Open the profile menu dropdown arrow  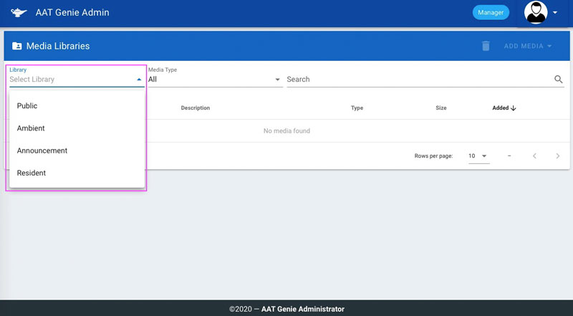click(x=555, y=13)
